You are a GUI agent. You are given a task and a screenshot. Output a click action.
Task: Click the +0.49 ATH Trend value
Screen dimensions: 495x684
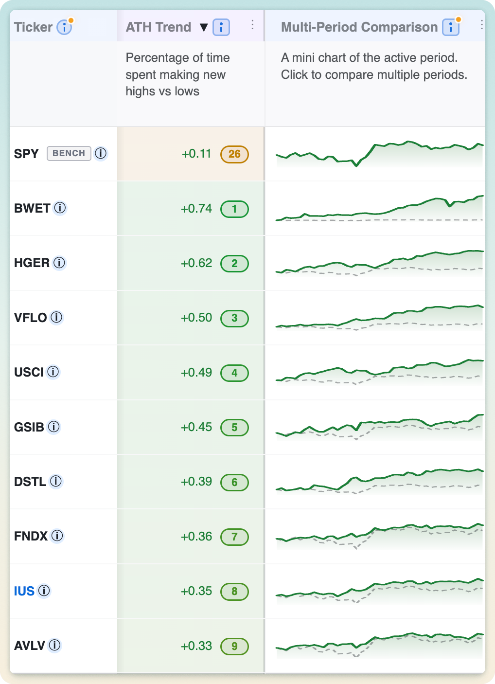(196, 373)
